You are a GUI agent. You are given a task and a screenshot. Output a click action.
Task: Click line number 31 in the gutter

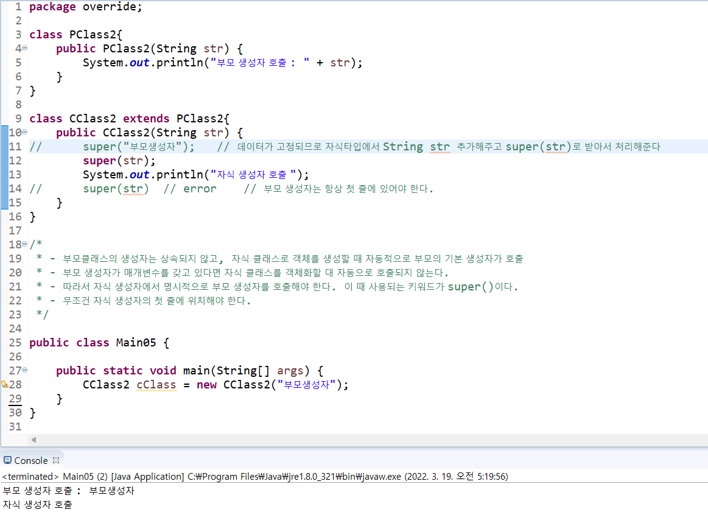[15, 427]
